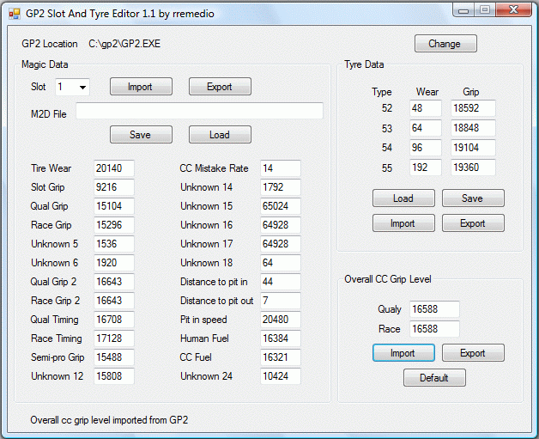
Task: Click the Unknown 24 value field
Action: click(280, 376)
